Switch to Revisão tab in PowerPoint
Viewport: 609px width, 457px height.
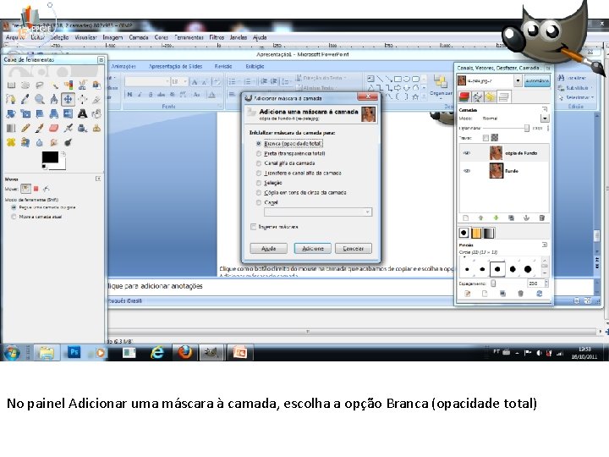pyautogui.click(x=223, y=67)
